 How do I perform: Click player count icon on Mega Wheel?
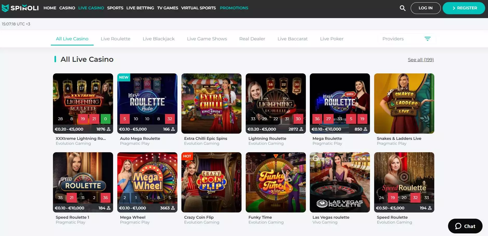[173, 208]
